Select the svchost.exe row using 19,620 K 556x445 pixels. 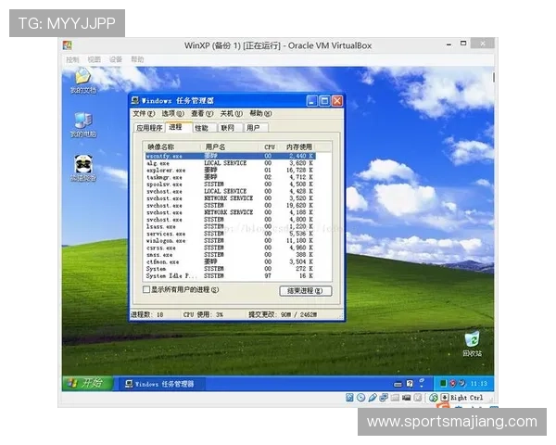point(230,206)
